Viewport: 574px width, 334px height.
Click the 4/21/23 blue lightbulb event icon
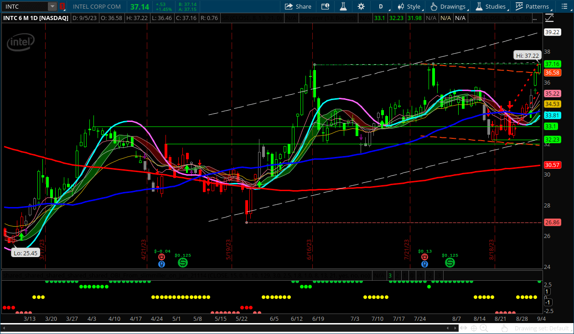[161, 264]
